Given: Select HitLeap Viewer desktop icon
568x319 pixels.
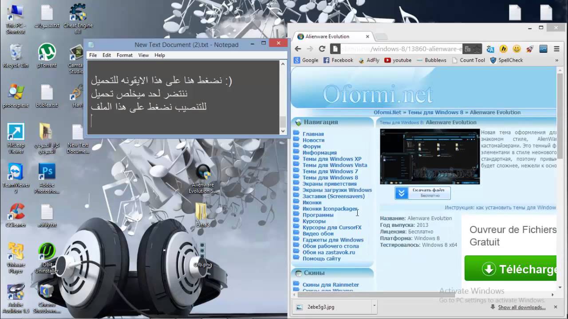Looking at the screenshot, I should (16, 138).
